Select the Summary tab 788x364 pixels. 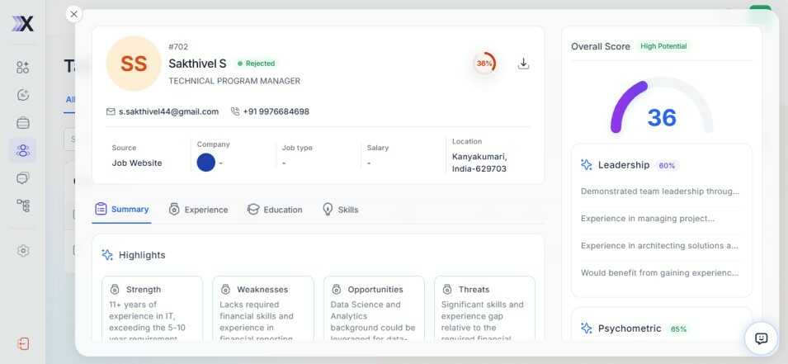tap(121, 209)
